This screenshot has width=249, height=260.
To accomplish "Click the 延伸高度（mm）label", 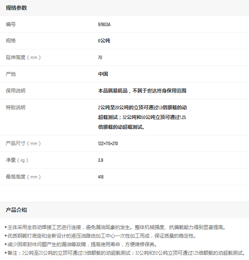I will [x=23, y=57].
